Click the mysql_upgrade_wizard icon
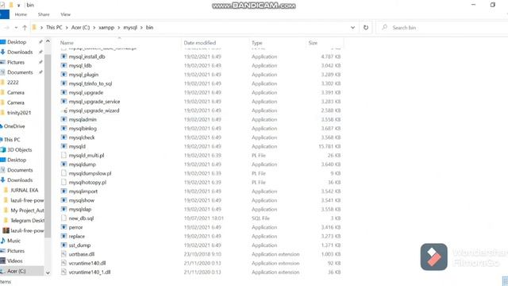Screen dimensions: 508x286 pyautogui.click(x=63, y=110)
